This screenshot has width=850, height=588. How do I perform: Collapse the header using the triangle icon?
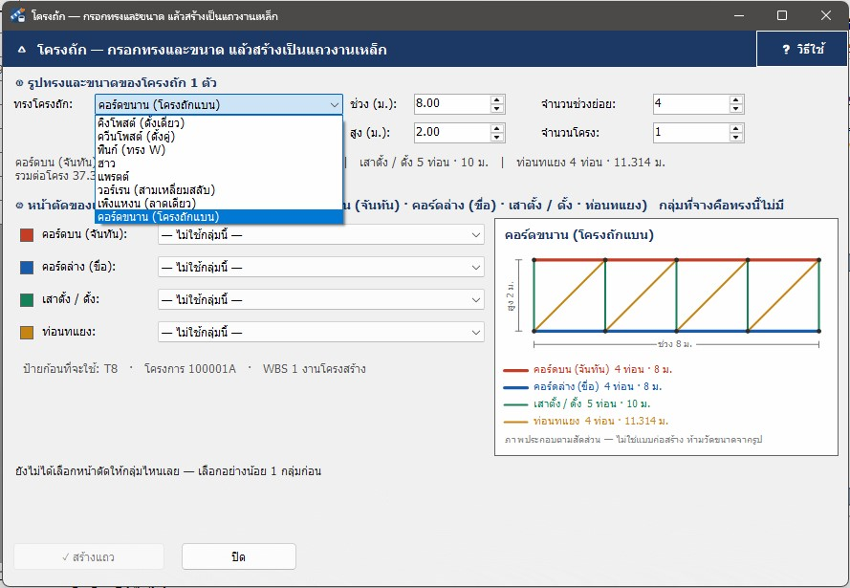tap(22, 50)
